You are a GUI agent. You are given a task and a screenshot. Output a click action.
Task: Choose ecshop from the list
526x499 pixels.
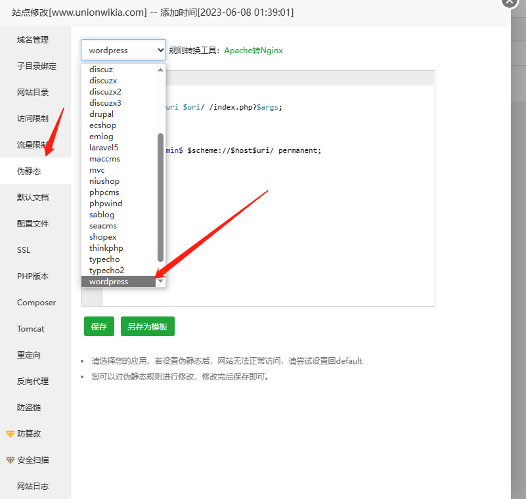[x=119, y=125]
